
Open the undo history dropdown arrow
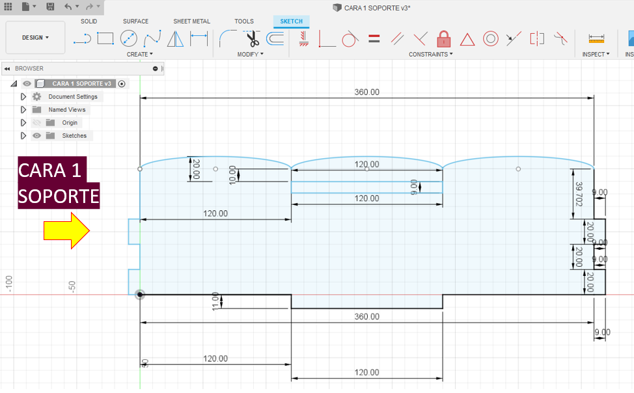(77, 7)
